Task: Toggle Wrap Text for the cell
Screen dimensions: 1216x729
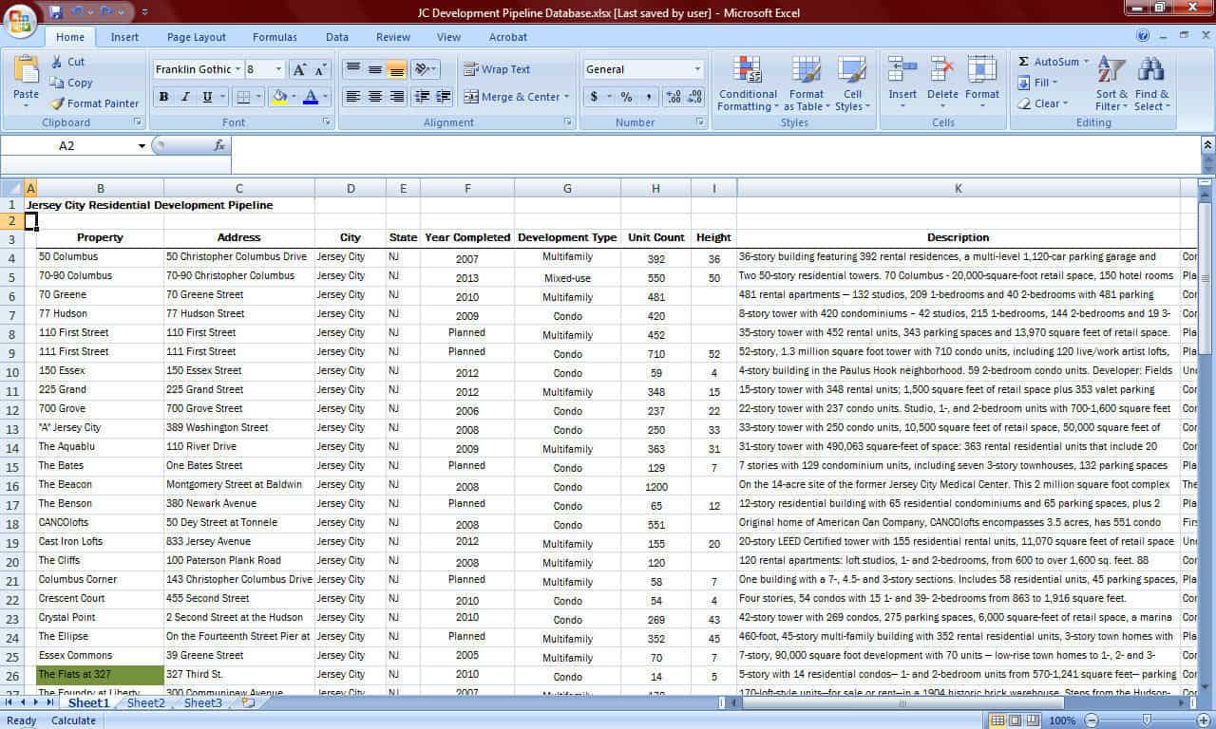Action: (497, 69)
